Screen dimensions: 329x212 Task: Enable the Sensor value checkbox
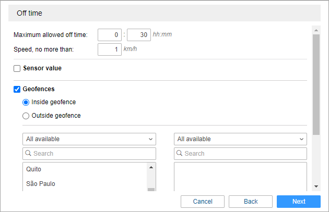click(x=17, y=68)
